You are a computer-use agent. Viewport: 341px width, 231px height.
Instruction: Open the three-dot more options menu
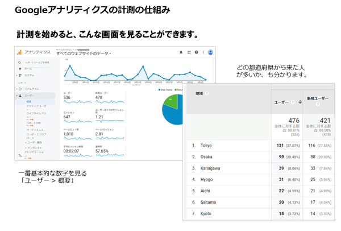pyautogui.click(x=203, y=52)
